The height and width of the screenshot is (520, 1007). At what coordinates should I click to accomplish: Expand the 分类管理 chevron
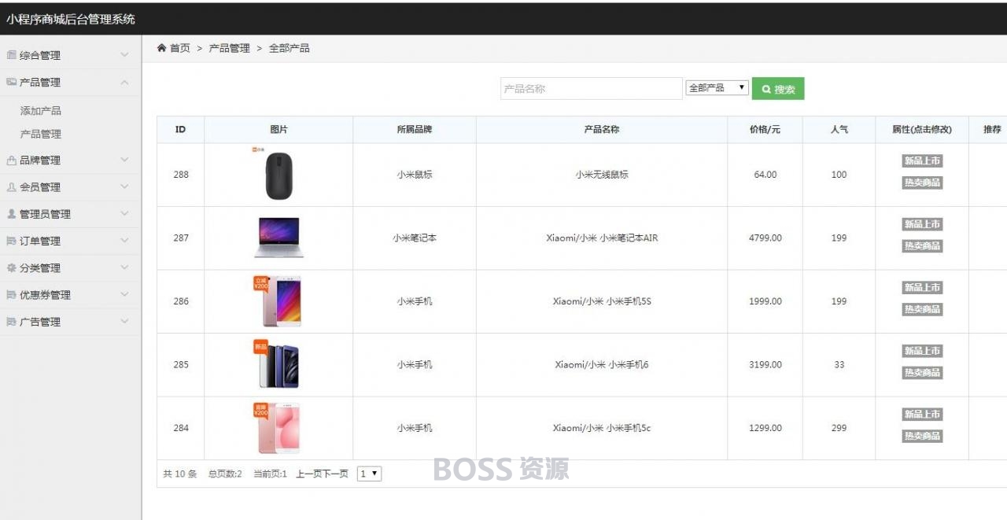point(124,267)
